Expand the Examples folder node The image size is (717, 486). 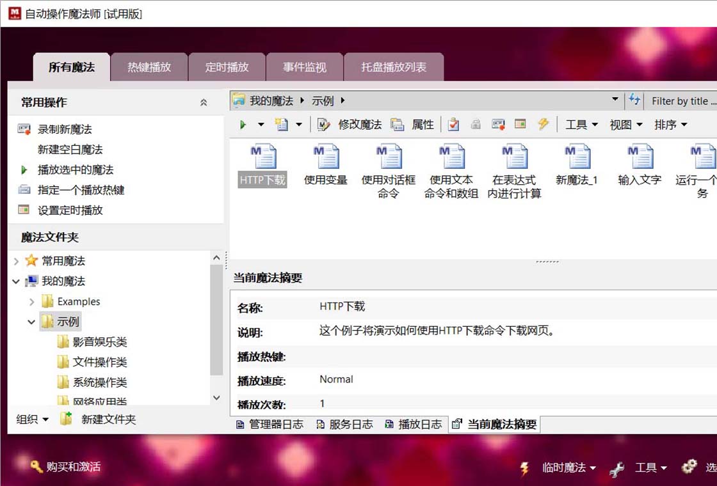(x=31, y=301)
